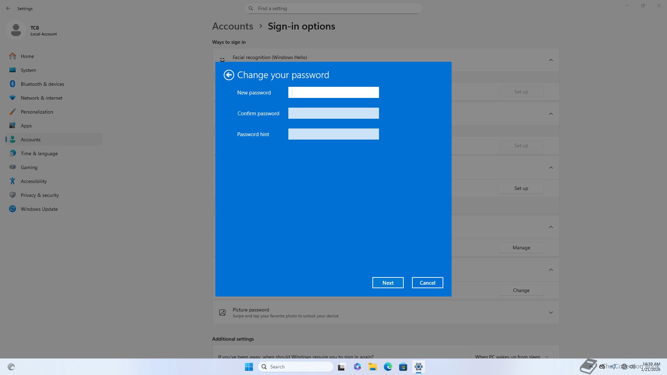Expand the Picture password section
667x375 pixels.
pos(551,312)
